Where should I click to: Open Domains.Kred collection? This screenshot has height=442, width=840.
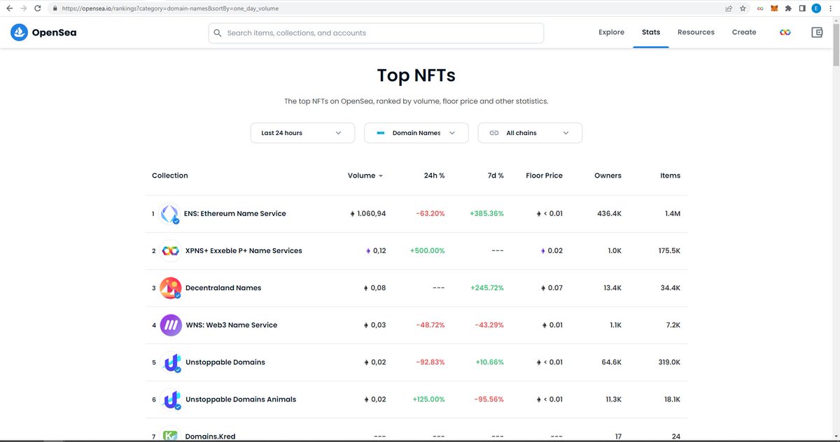pyautogui.click(x=210, y=436)
